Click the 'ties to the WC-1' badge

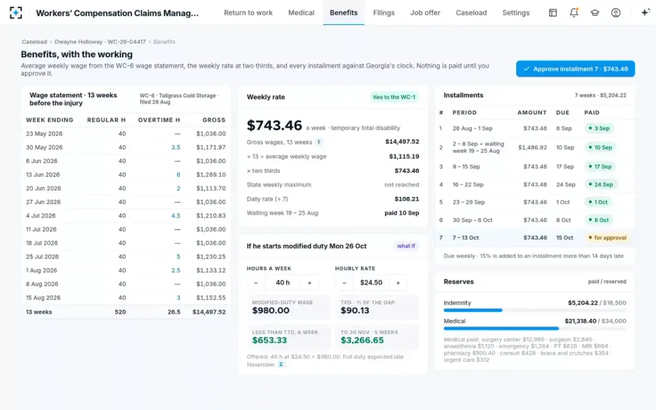tap(394, 97)
